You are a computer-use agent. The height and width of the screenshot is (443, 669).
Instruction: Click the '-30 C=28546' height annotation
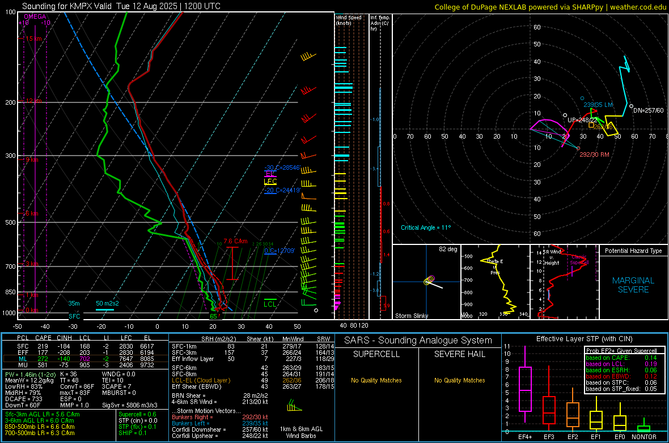coord(282,167)
